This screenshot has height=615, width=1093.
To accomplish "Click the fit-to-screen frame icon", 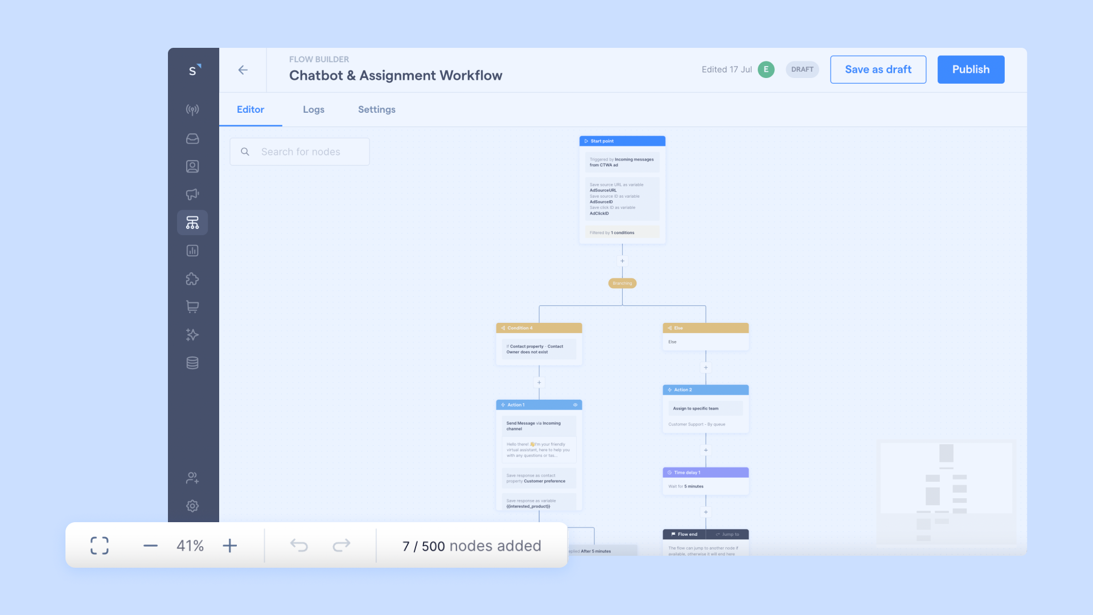I will 99,546.
